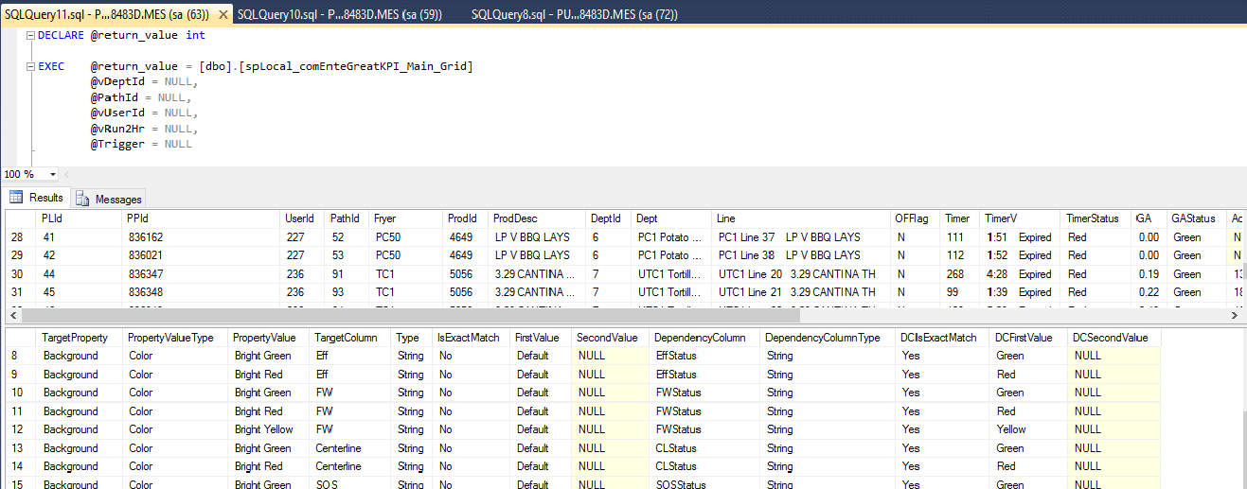
Task: Click the OFFlag column header
Action: [915, 218]
